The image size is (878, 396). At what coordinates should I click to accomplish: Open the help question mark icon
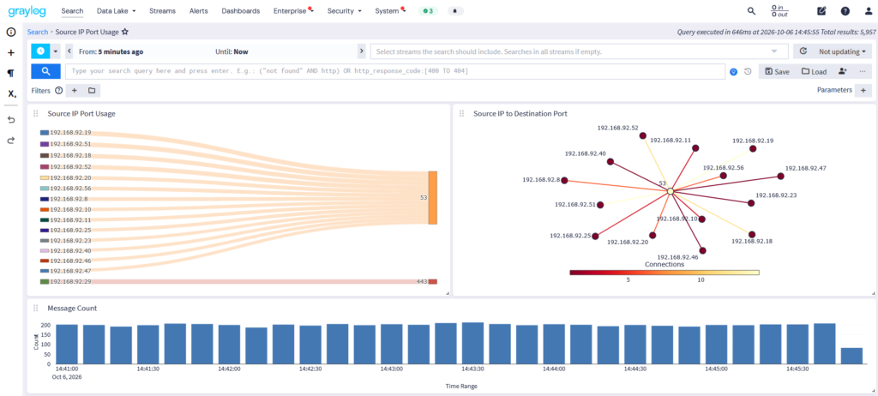[845, 10]
